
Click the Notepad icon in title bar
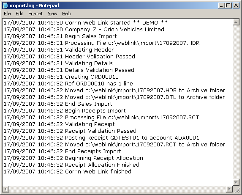coord(5,5)
